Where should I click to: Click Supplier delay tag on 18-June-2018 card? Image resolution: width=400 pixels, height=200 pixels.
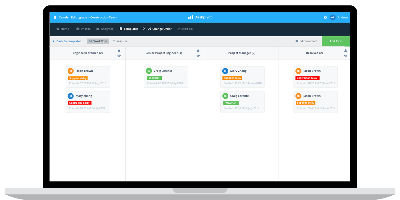tap(306, 103)
